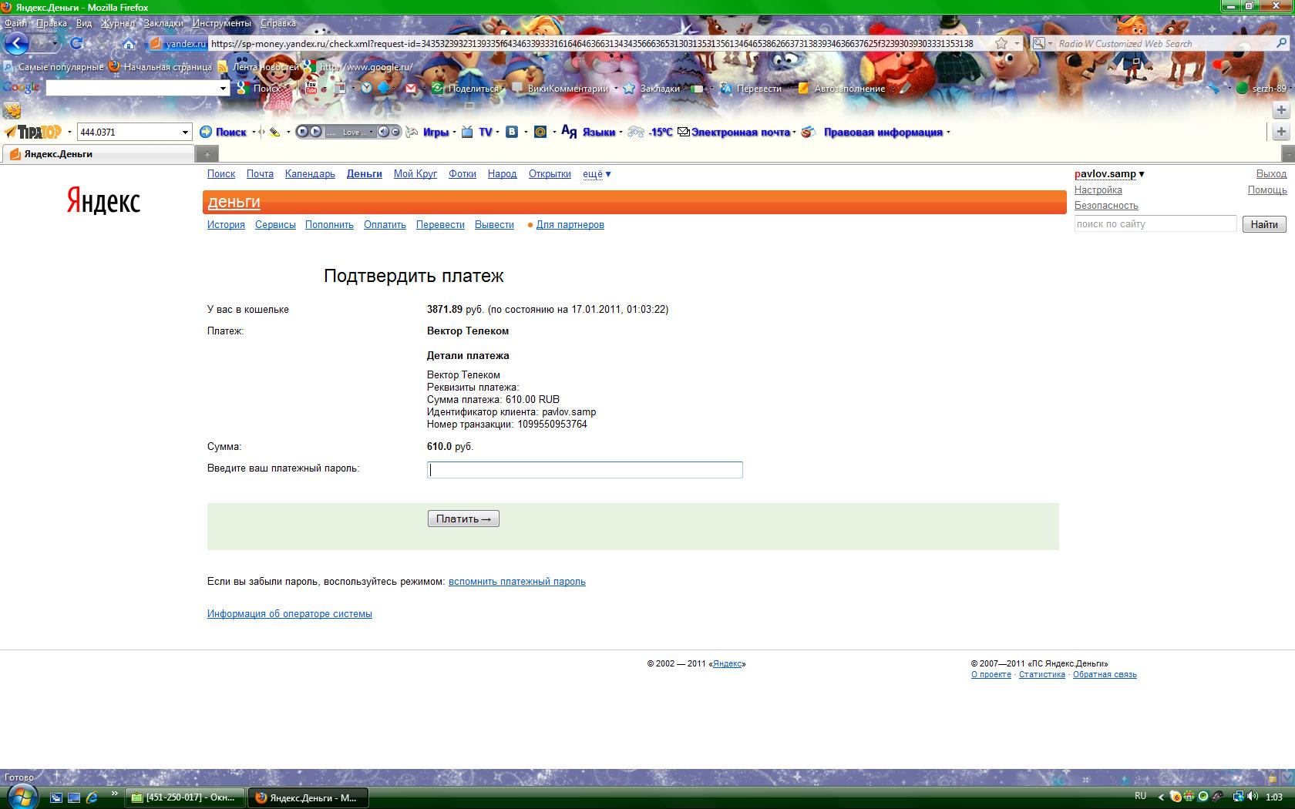Open Правовая информация toolbar menu
This screenshot has width=1295, height=809.
click(875, 132)
